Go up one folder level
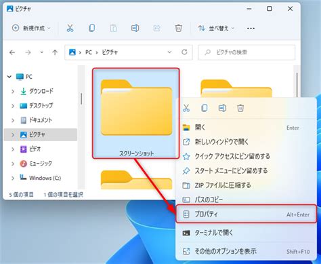 coord(55,52)
